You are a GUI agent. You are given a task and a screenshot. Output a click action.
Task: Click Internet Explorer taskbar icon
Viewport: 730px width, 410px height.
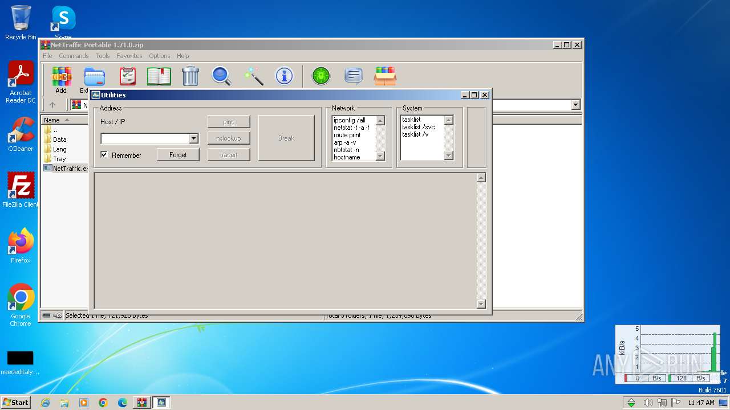point(45,403)
